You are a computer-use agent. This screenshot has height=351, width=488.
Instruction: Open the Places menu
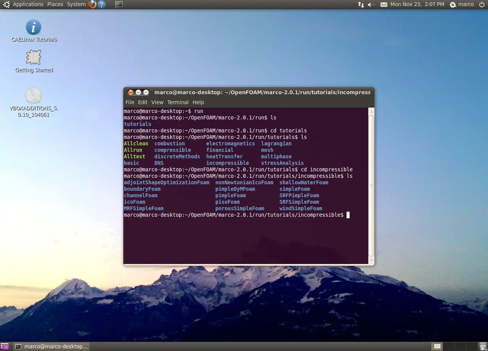point(55,5)
